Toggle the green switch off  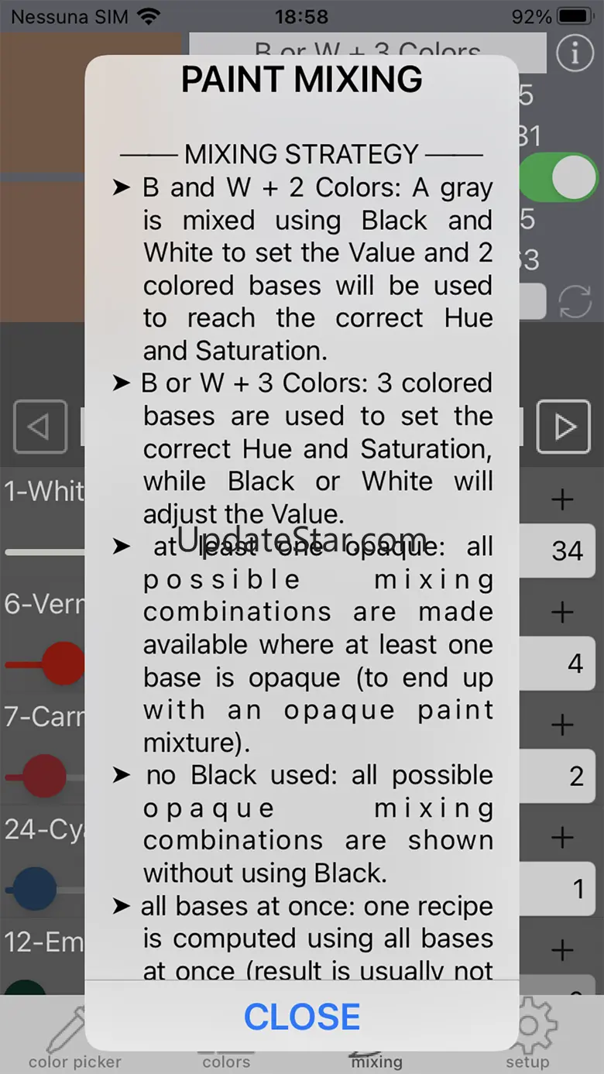(x=563, y=178)
